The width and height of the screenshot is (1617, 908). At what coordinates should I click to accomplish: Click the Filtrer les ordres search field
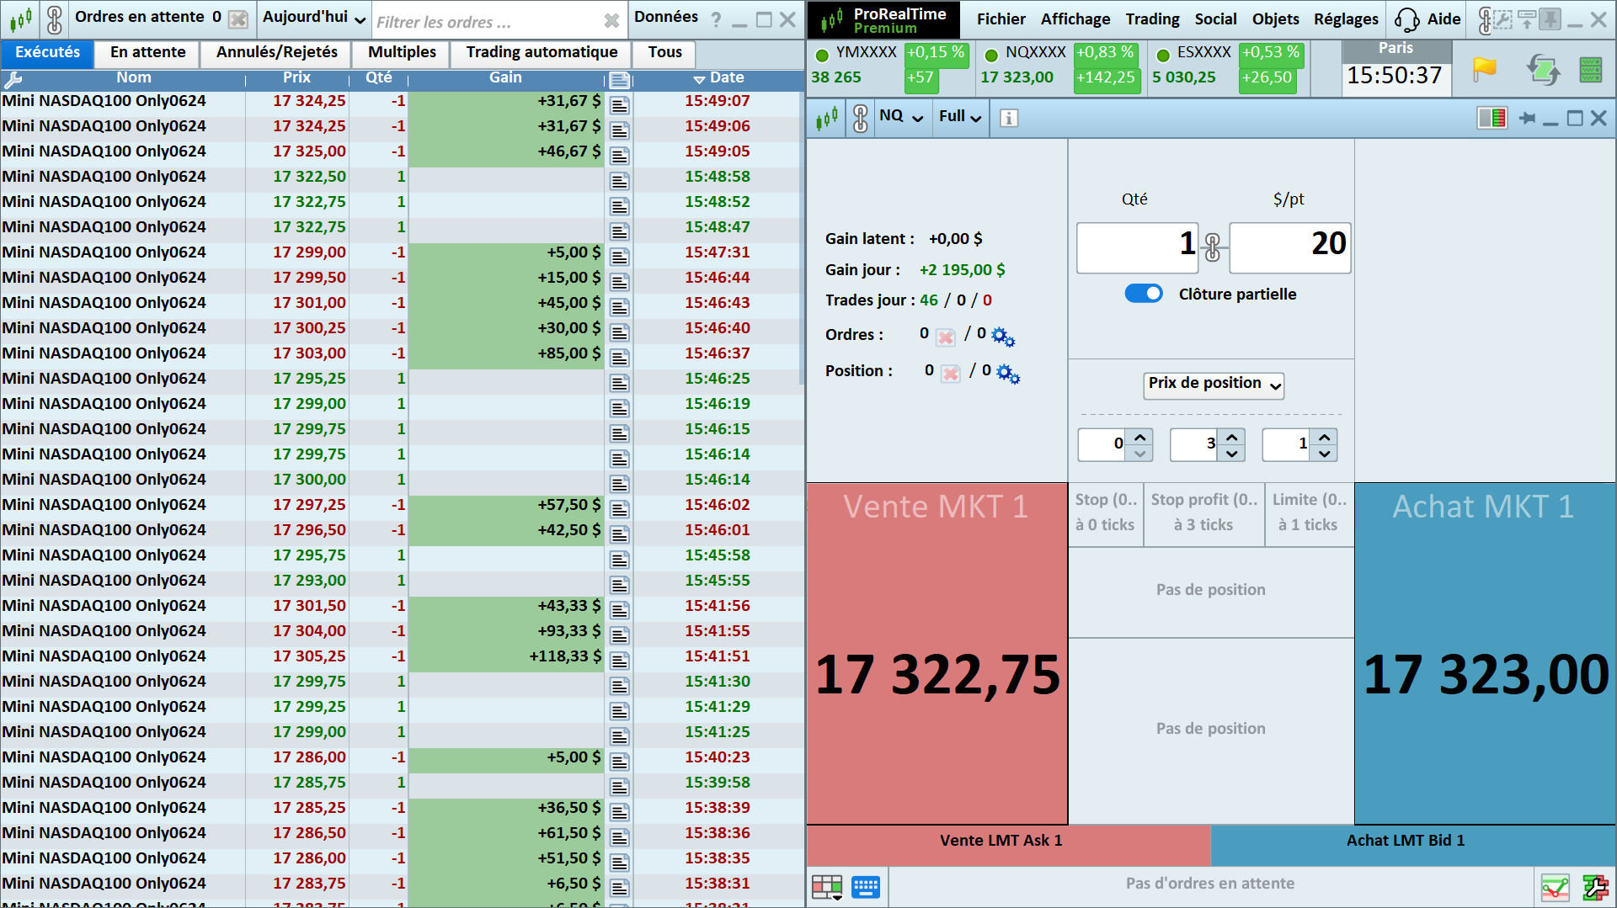coord(487,22)
